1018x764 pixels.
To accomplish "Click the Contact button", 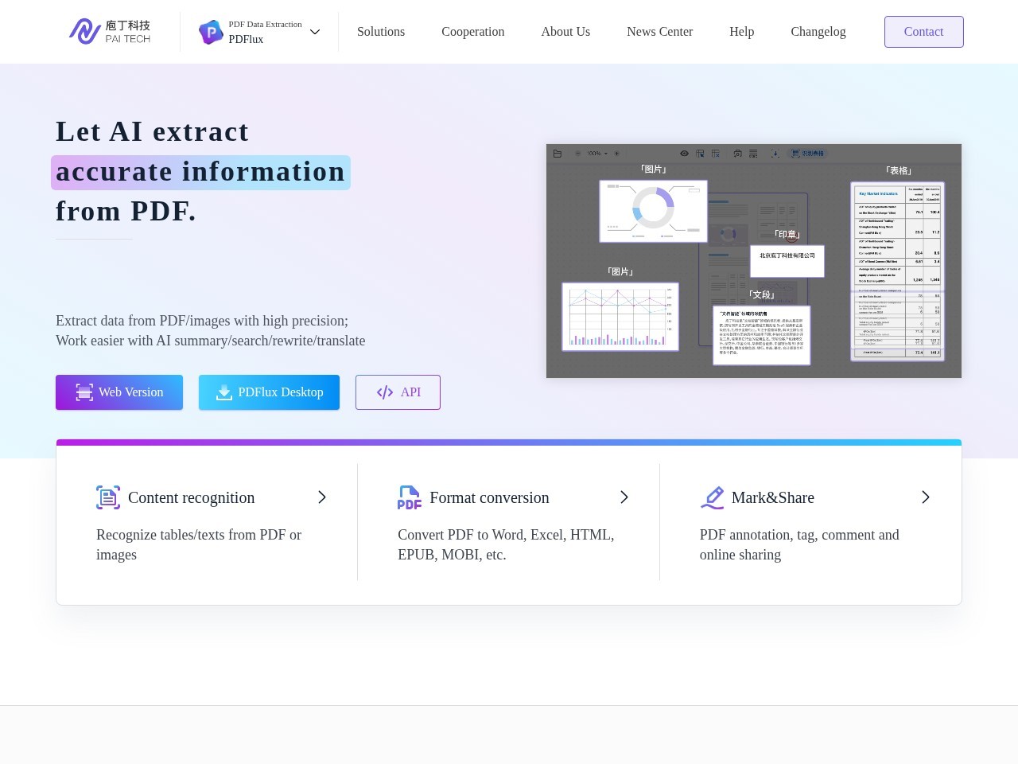I will point(924,32).
